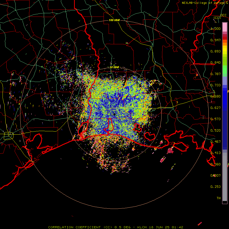This screenshot has width=229, height=229.
Task: Click the 18 JUN 25 01:42 timestamp
Action: (x=166, y=227)
